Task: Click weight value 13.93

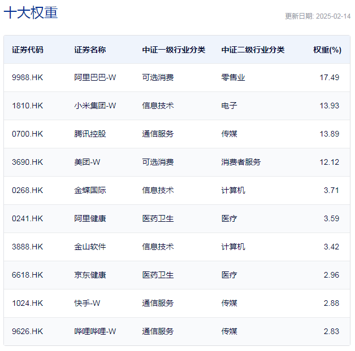Action: 329,106
